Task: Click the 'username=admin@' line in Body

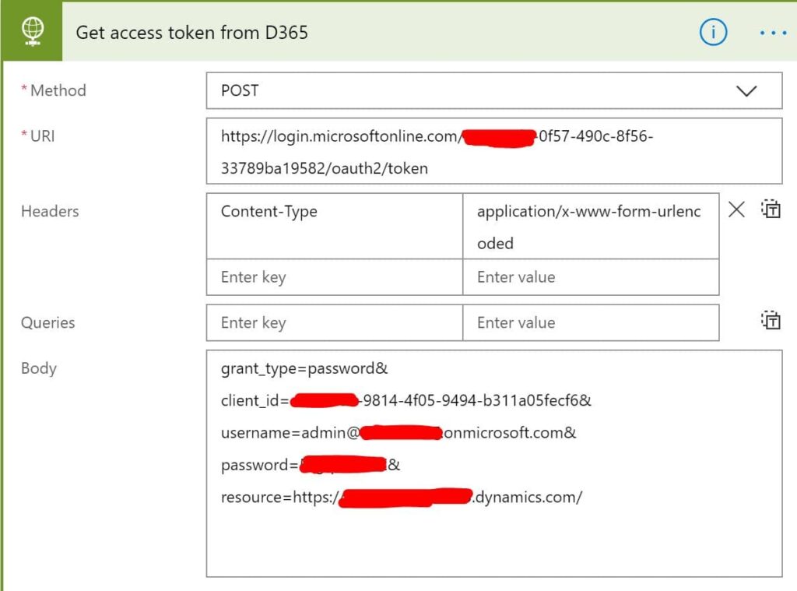Action: (398, 433)
